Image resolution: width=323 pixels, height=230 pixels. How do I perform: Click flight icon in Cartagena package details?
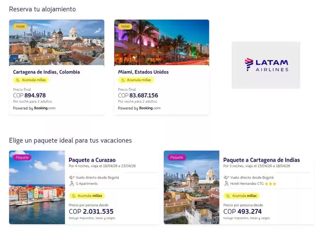226,177
